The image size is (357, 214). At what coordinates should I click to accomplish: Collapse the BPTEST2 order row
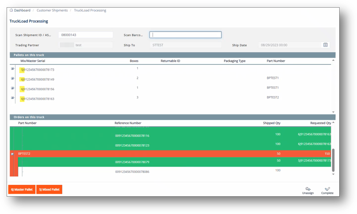click(12, 154)
